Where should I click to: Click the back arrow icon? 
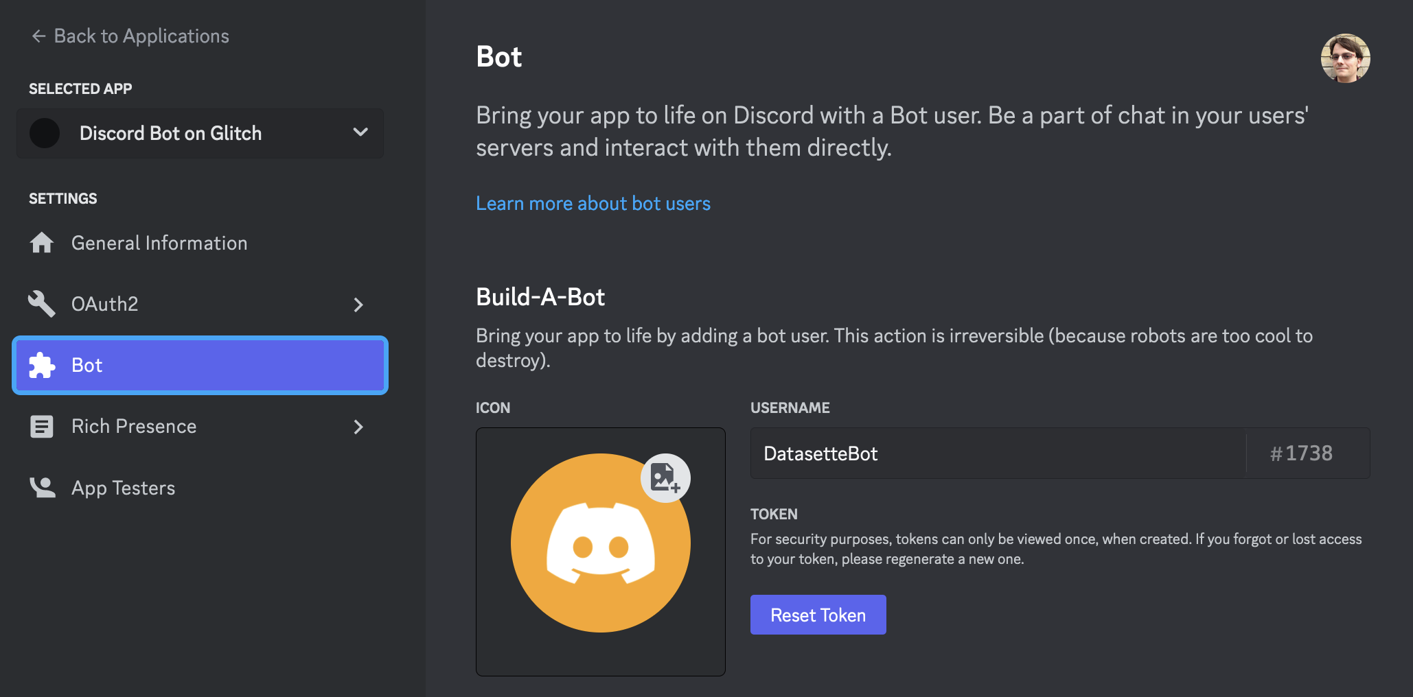[38, 36]
